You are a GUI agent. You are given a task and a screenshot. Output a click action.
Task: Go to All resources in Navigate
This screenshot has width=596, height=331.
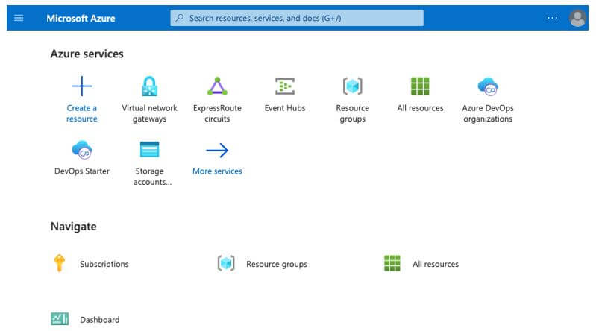[x=436, y=264]
